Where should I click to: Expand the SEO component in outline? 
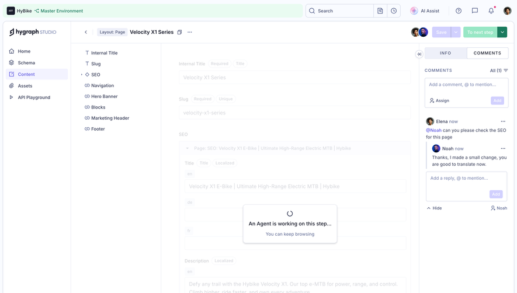81,75
